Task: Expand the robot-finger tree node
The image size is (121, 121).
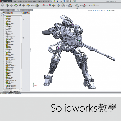Action: (5, 80)
